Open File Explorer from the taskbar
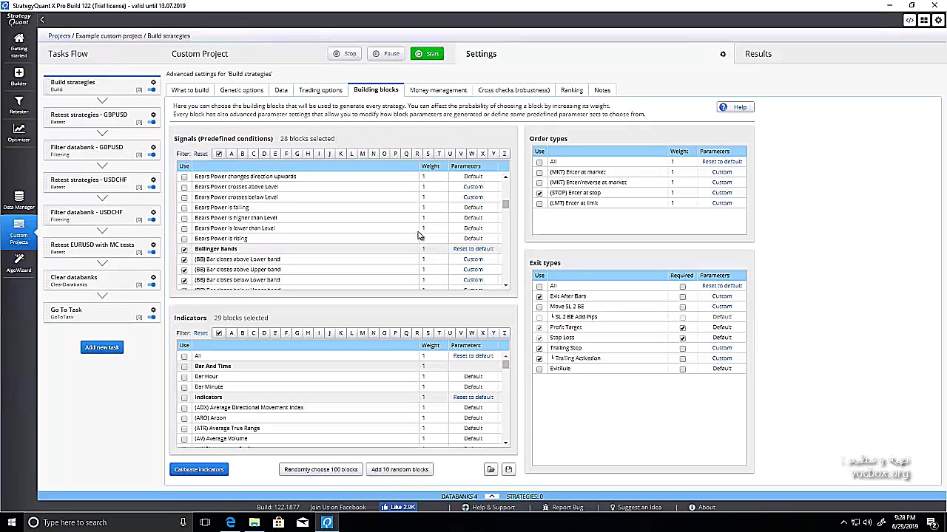 click(254, 522)
